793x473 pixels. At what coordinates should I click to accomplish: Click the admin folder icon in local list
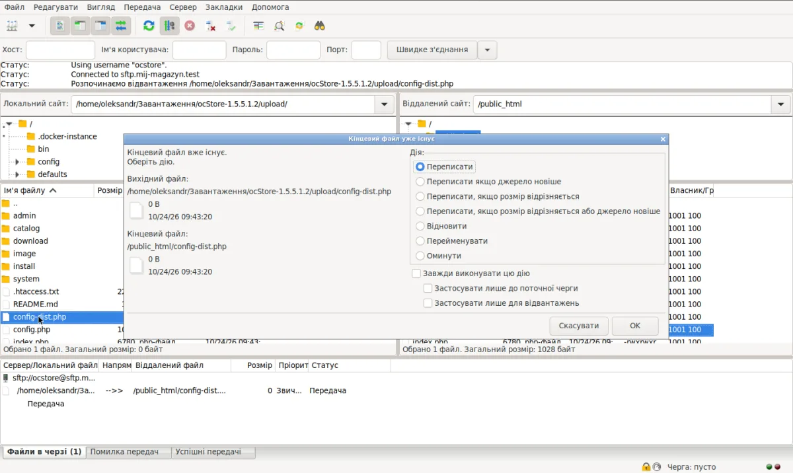[6, 216]
